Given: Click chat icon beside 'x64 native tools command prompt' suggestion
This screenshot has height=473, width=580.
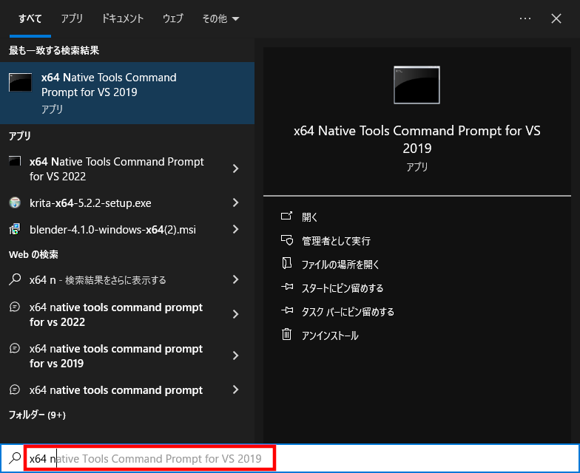Looking at the screenshot, I should pyautogui.click(x=15, y=389).
